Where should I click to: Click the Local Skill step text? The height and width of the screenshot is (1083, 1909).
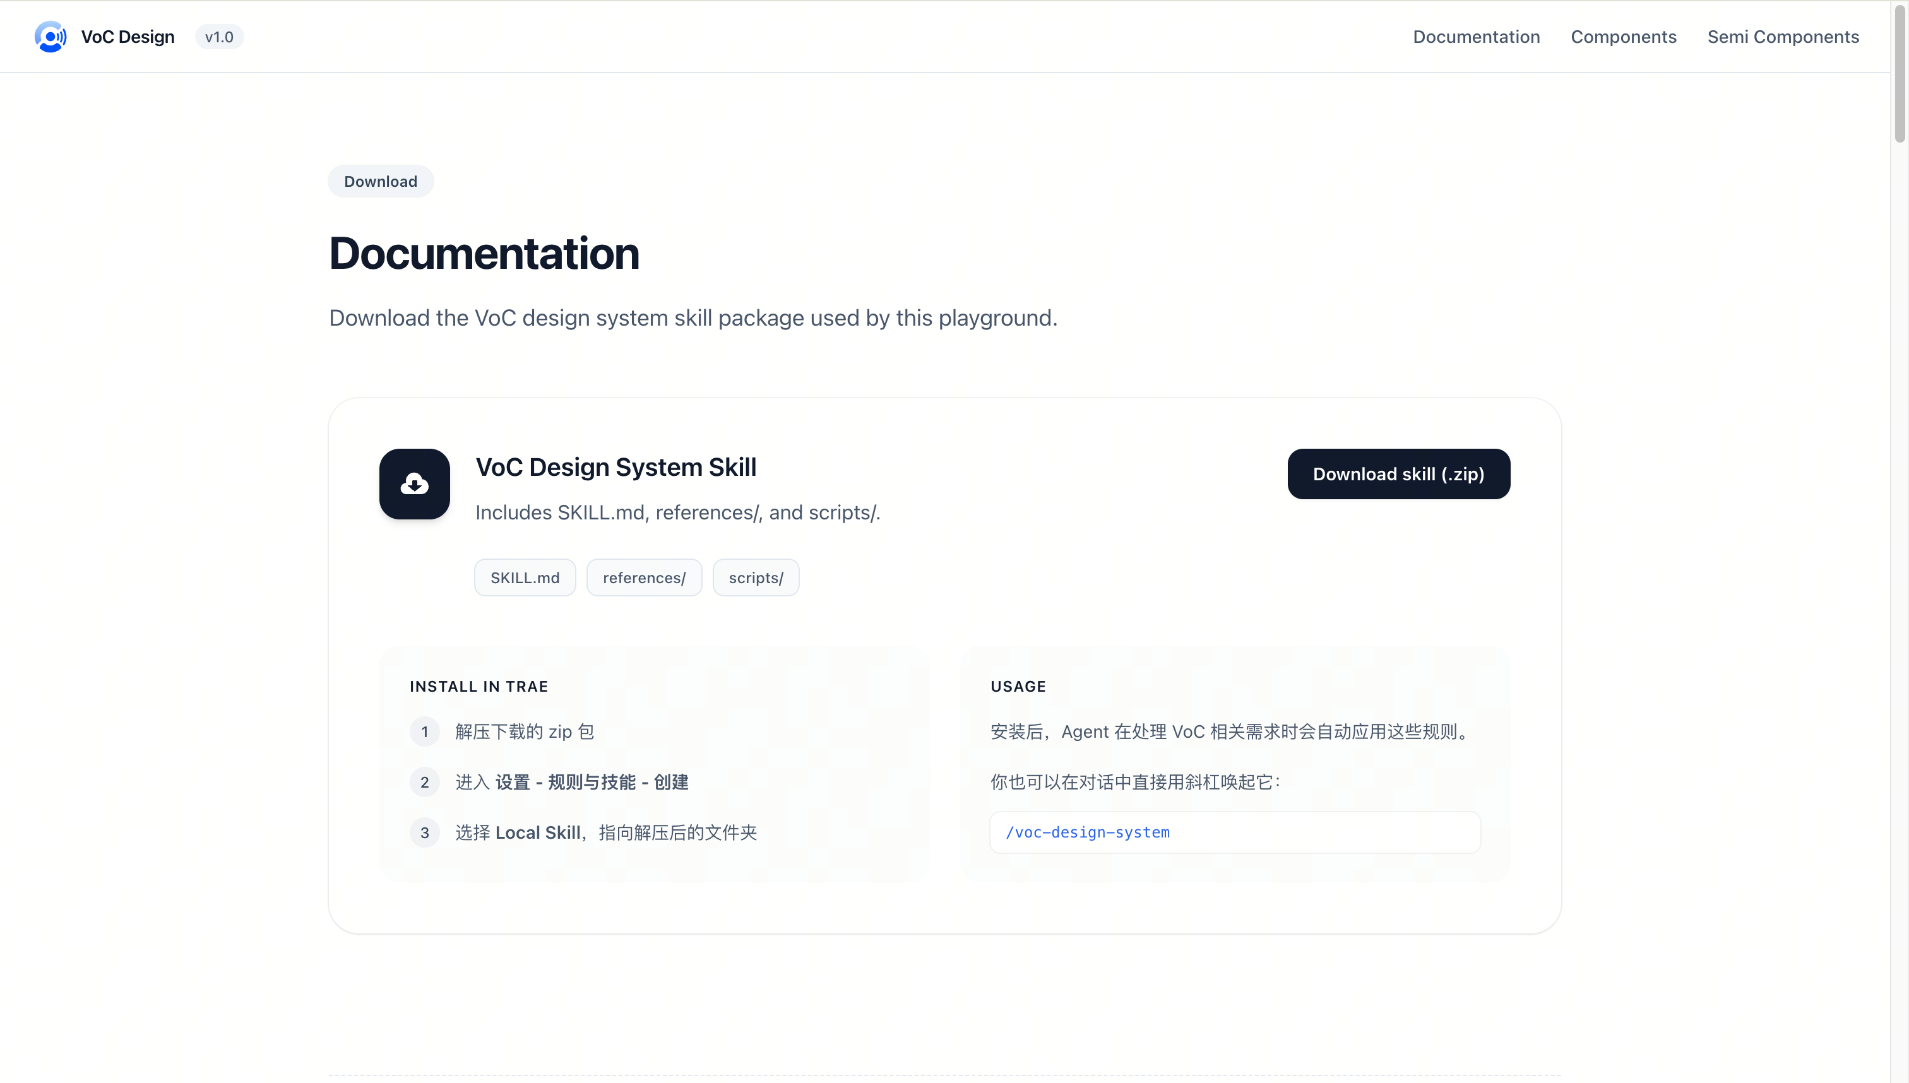point(605,832)
